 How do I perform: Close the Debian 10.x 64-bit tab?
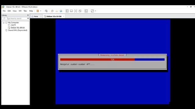point(64,16)
